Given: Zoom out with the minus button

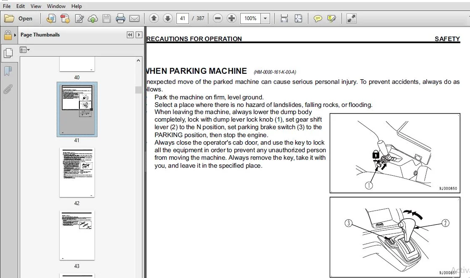Looking at the screenshot, I should pyautogui.click(x=218, y=18).
